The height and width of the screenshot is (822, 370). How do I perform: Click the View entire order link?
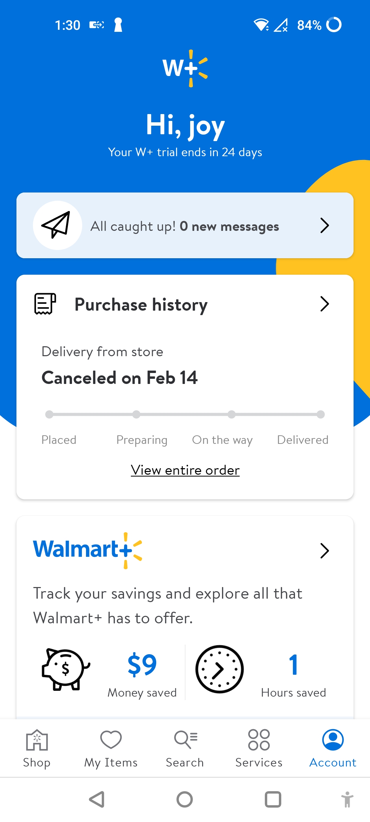[x=185, y=470]
